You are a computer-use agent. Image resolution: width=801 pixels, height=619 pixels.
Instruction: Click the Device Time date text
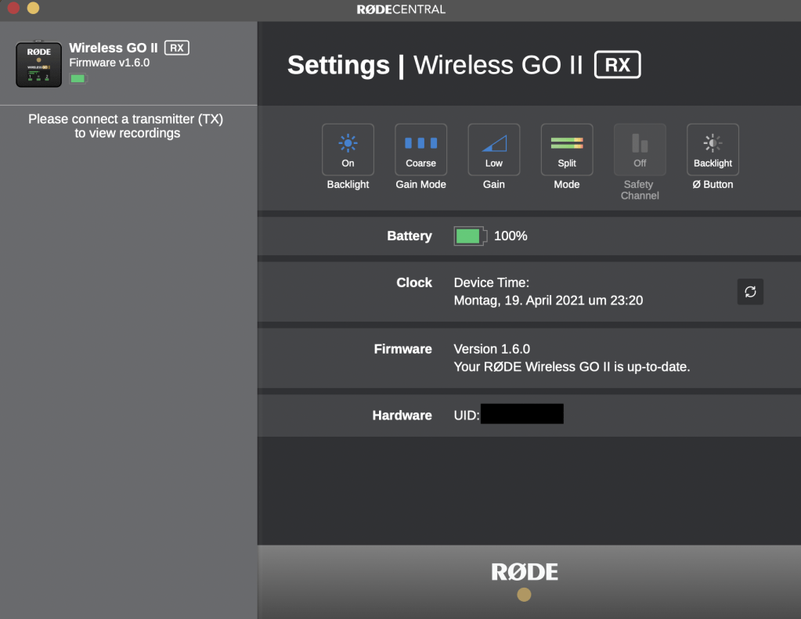(548, 301)
